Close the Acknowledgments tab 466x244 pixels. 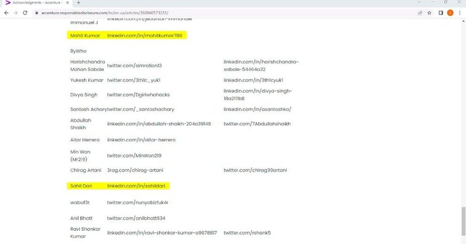pyautogui.click(x=68, y=3)
